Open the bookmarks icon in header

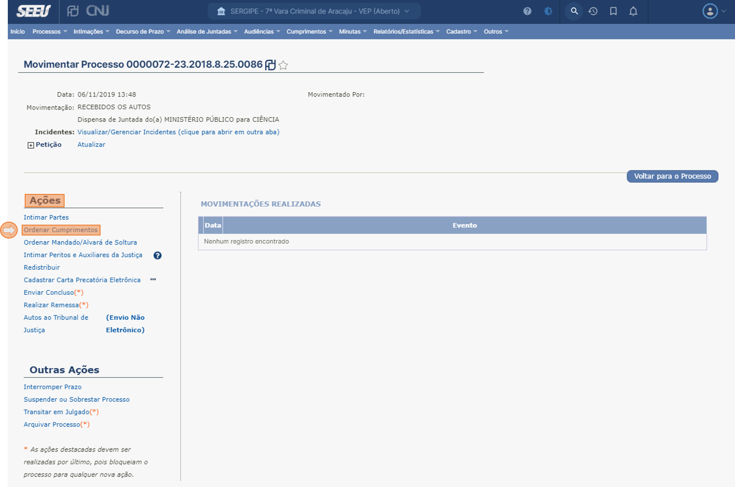pyautogui.click(x=613, y=11)
